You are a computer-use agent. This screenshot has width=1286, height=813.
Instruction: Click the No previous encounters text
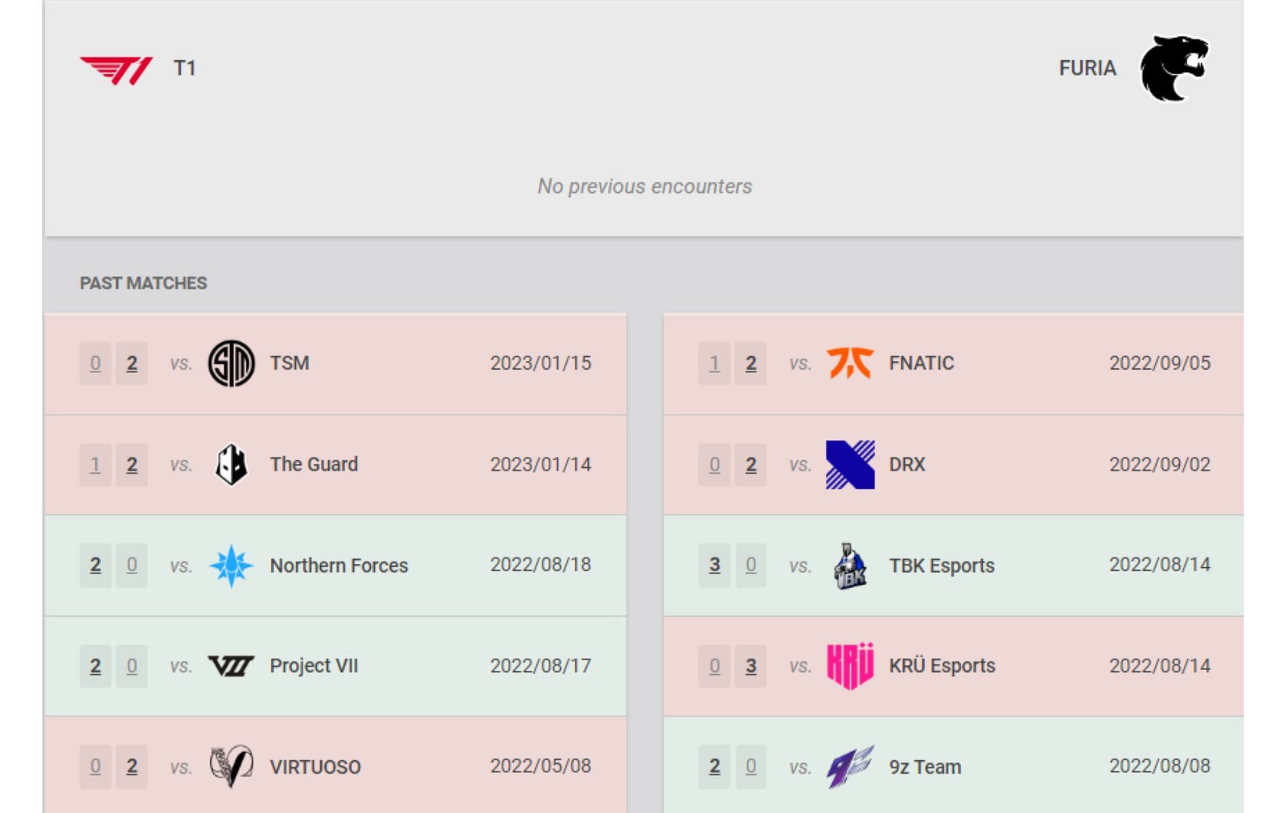coord(645,186)
